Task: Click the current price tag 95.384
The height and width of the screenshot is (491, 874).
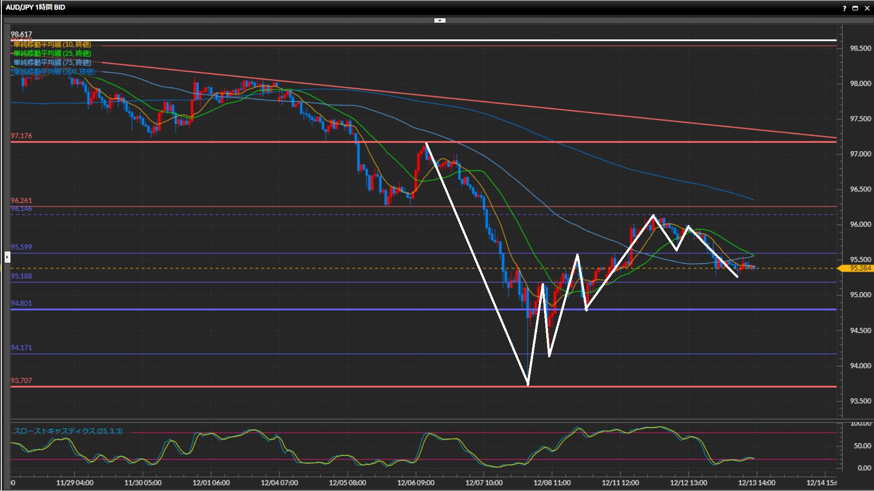Action: 859,268
